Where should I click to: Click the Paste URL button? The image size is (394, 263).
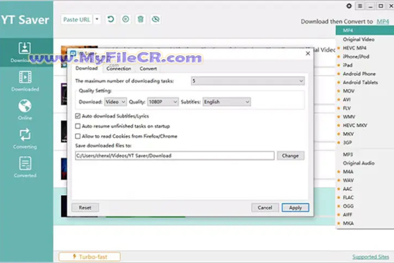click(77, 19)
